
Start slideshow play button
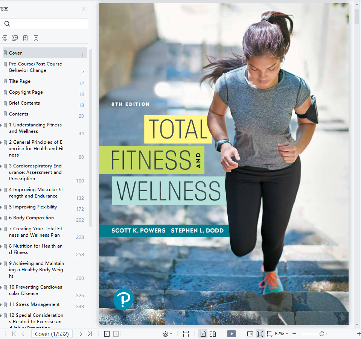(x=232, y=334)
